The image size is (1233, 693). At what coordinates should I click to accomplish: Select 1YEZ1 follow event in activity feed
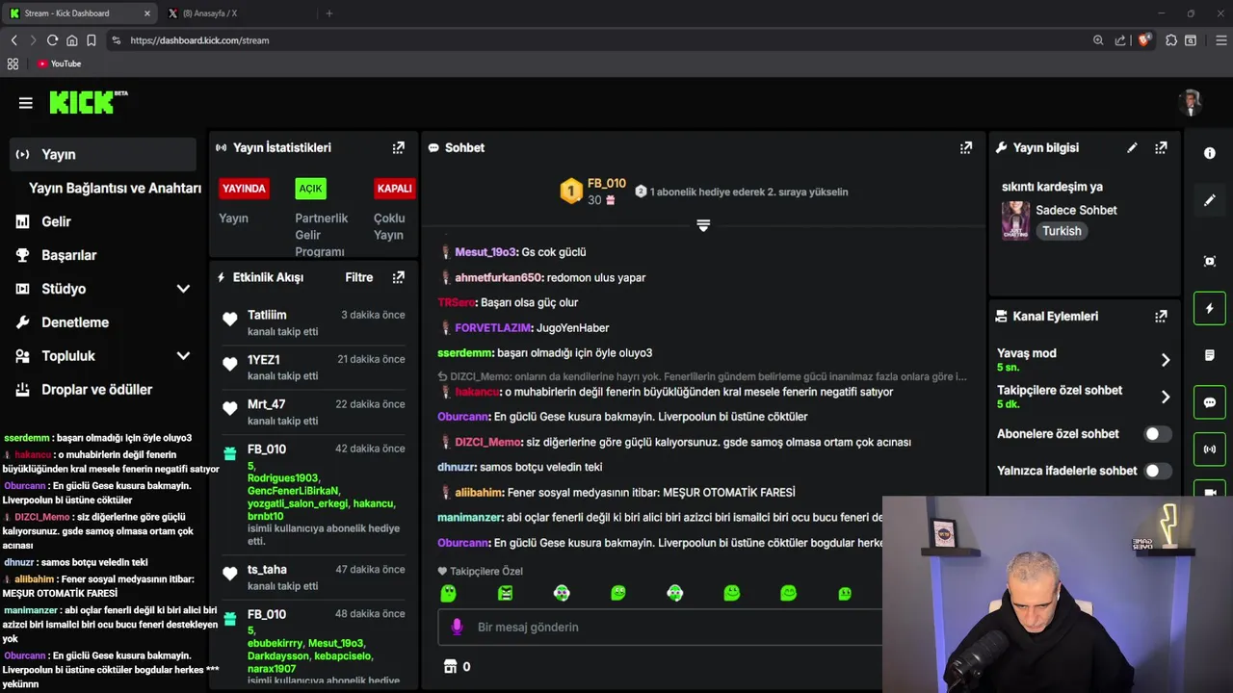pos(314,367)
